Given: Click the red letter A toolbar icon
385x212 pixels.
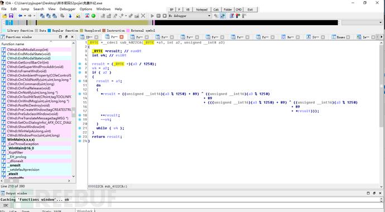Looking at the screenshot, I should [x=87, y=16].
